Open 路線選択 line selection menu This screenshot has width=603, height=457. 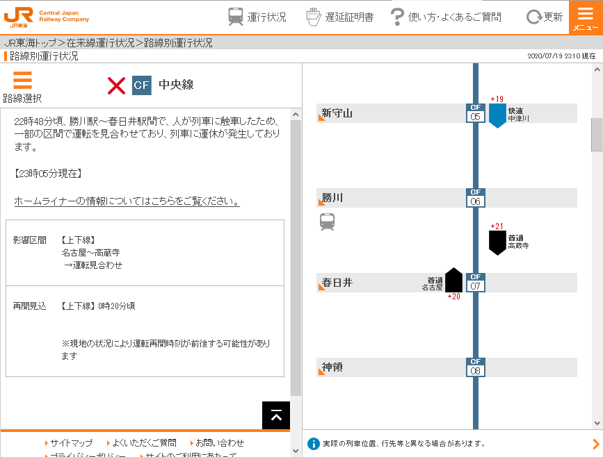click(22, 88)
